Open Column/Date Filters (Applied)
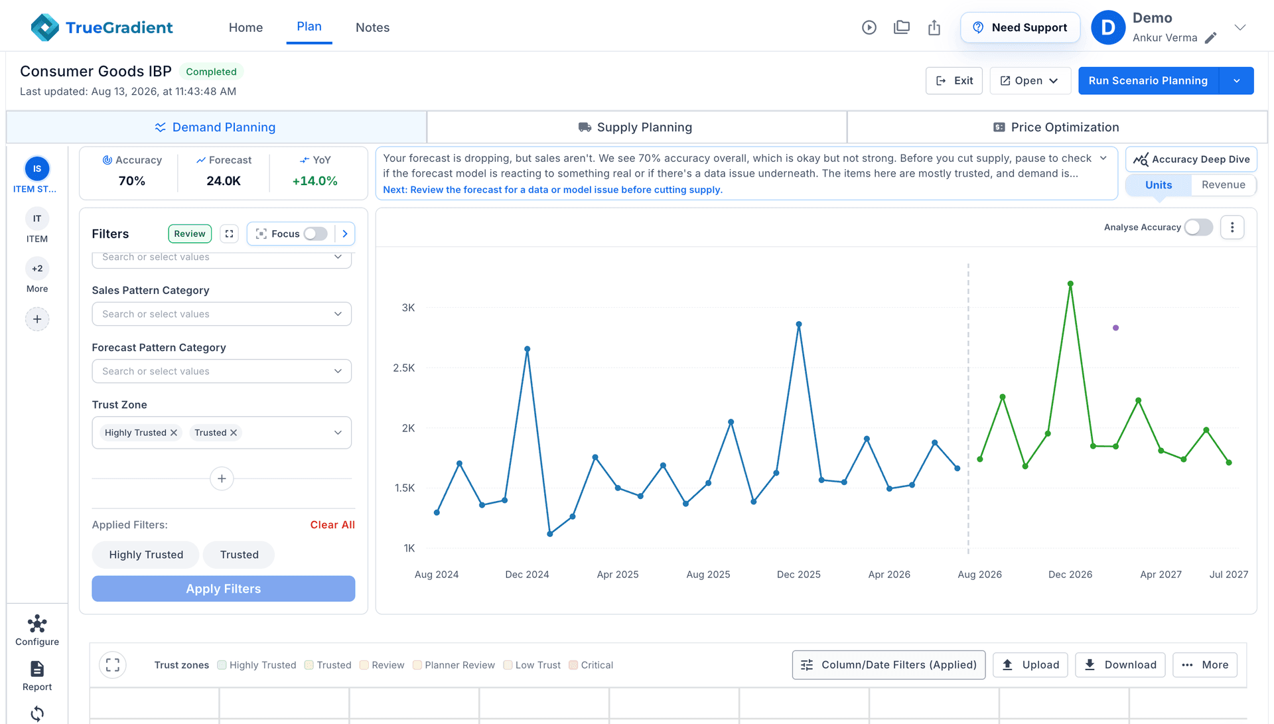Image resolution: width=1274 pixels, height=724 pixels. coord(888,665)
